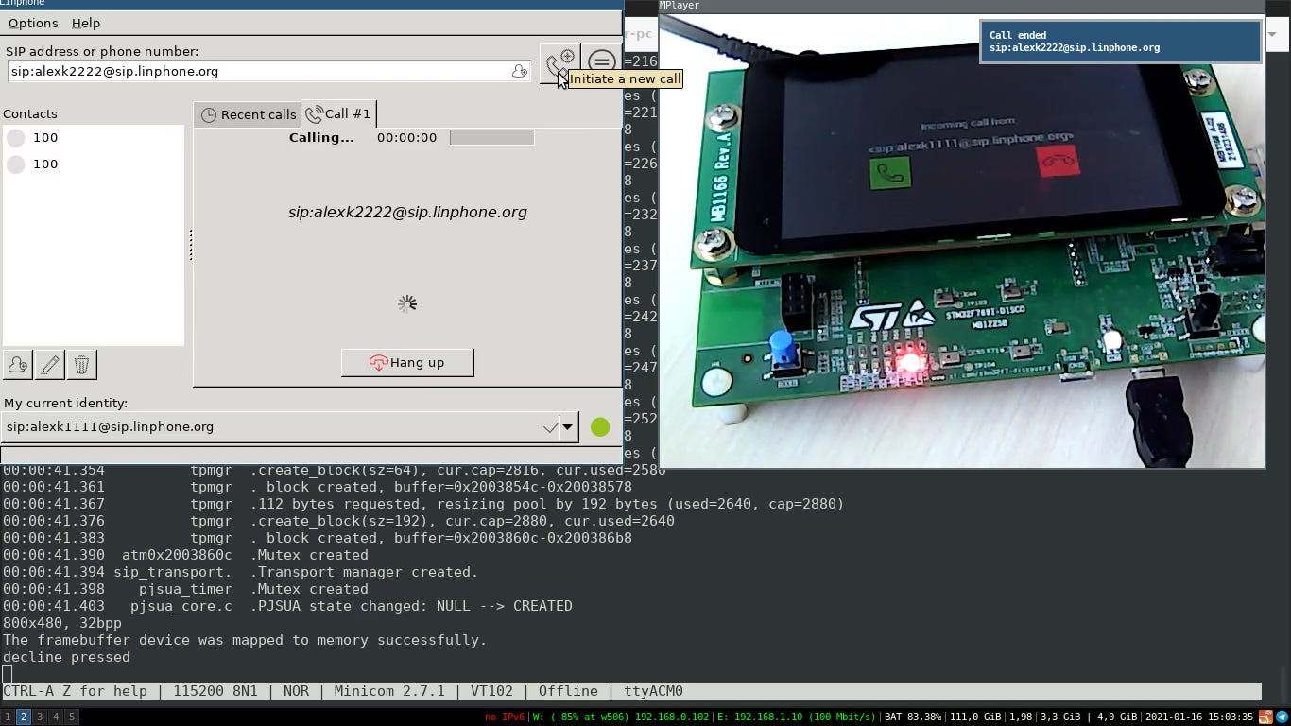Click the 'no IPv6' status bar entry
The image size is (1291, 726).
tap(505, 717)
